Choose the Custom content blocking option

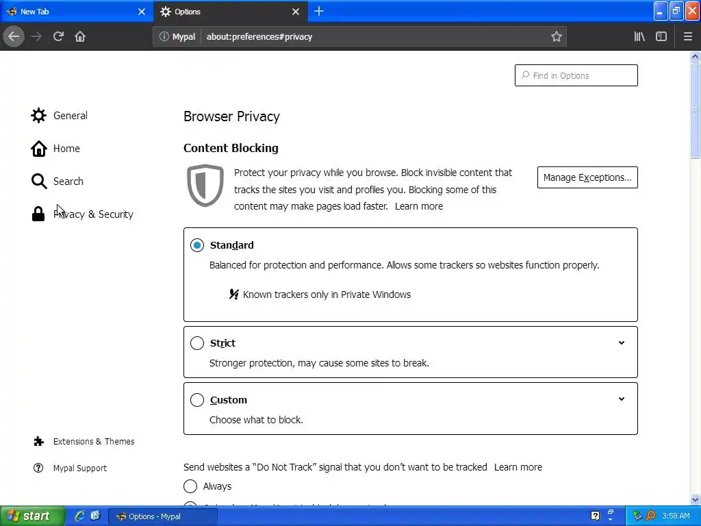197,400
